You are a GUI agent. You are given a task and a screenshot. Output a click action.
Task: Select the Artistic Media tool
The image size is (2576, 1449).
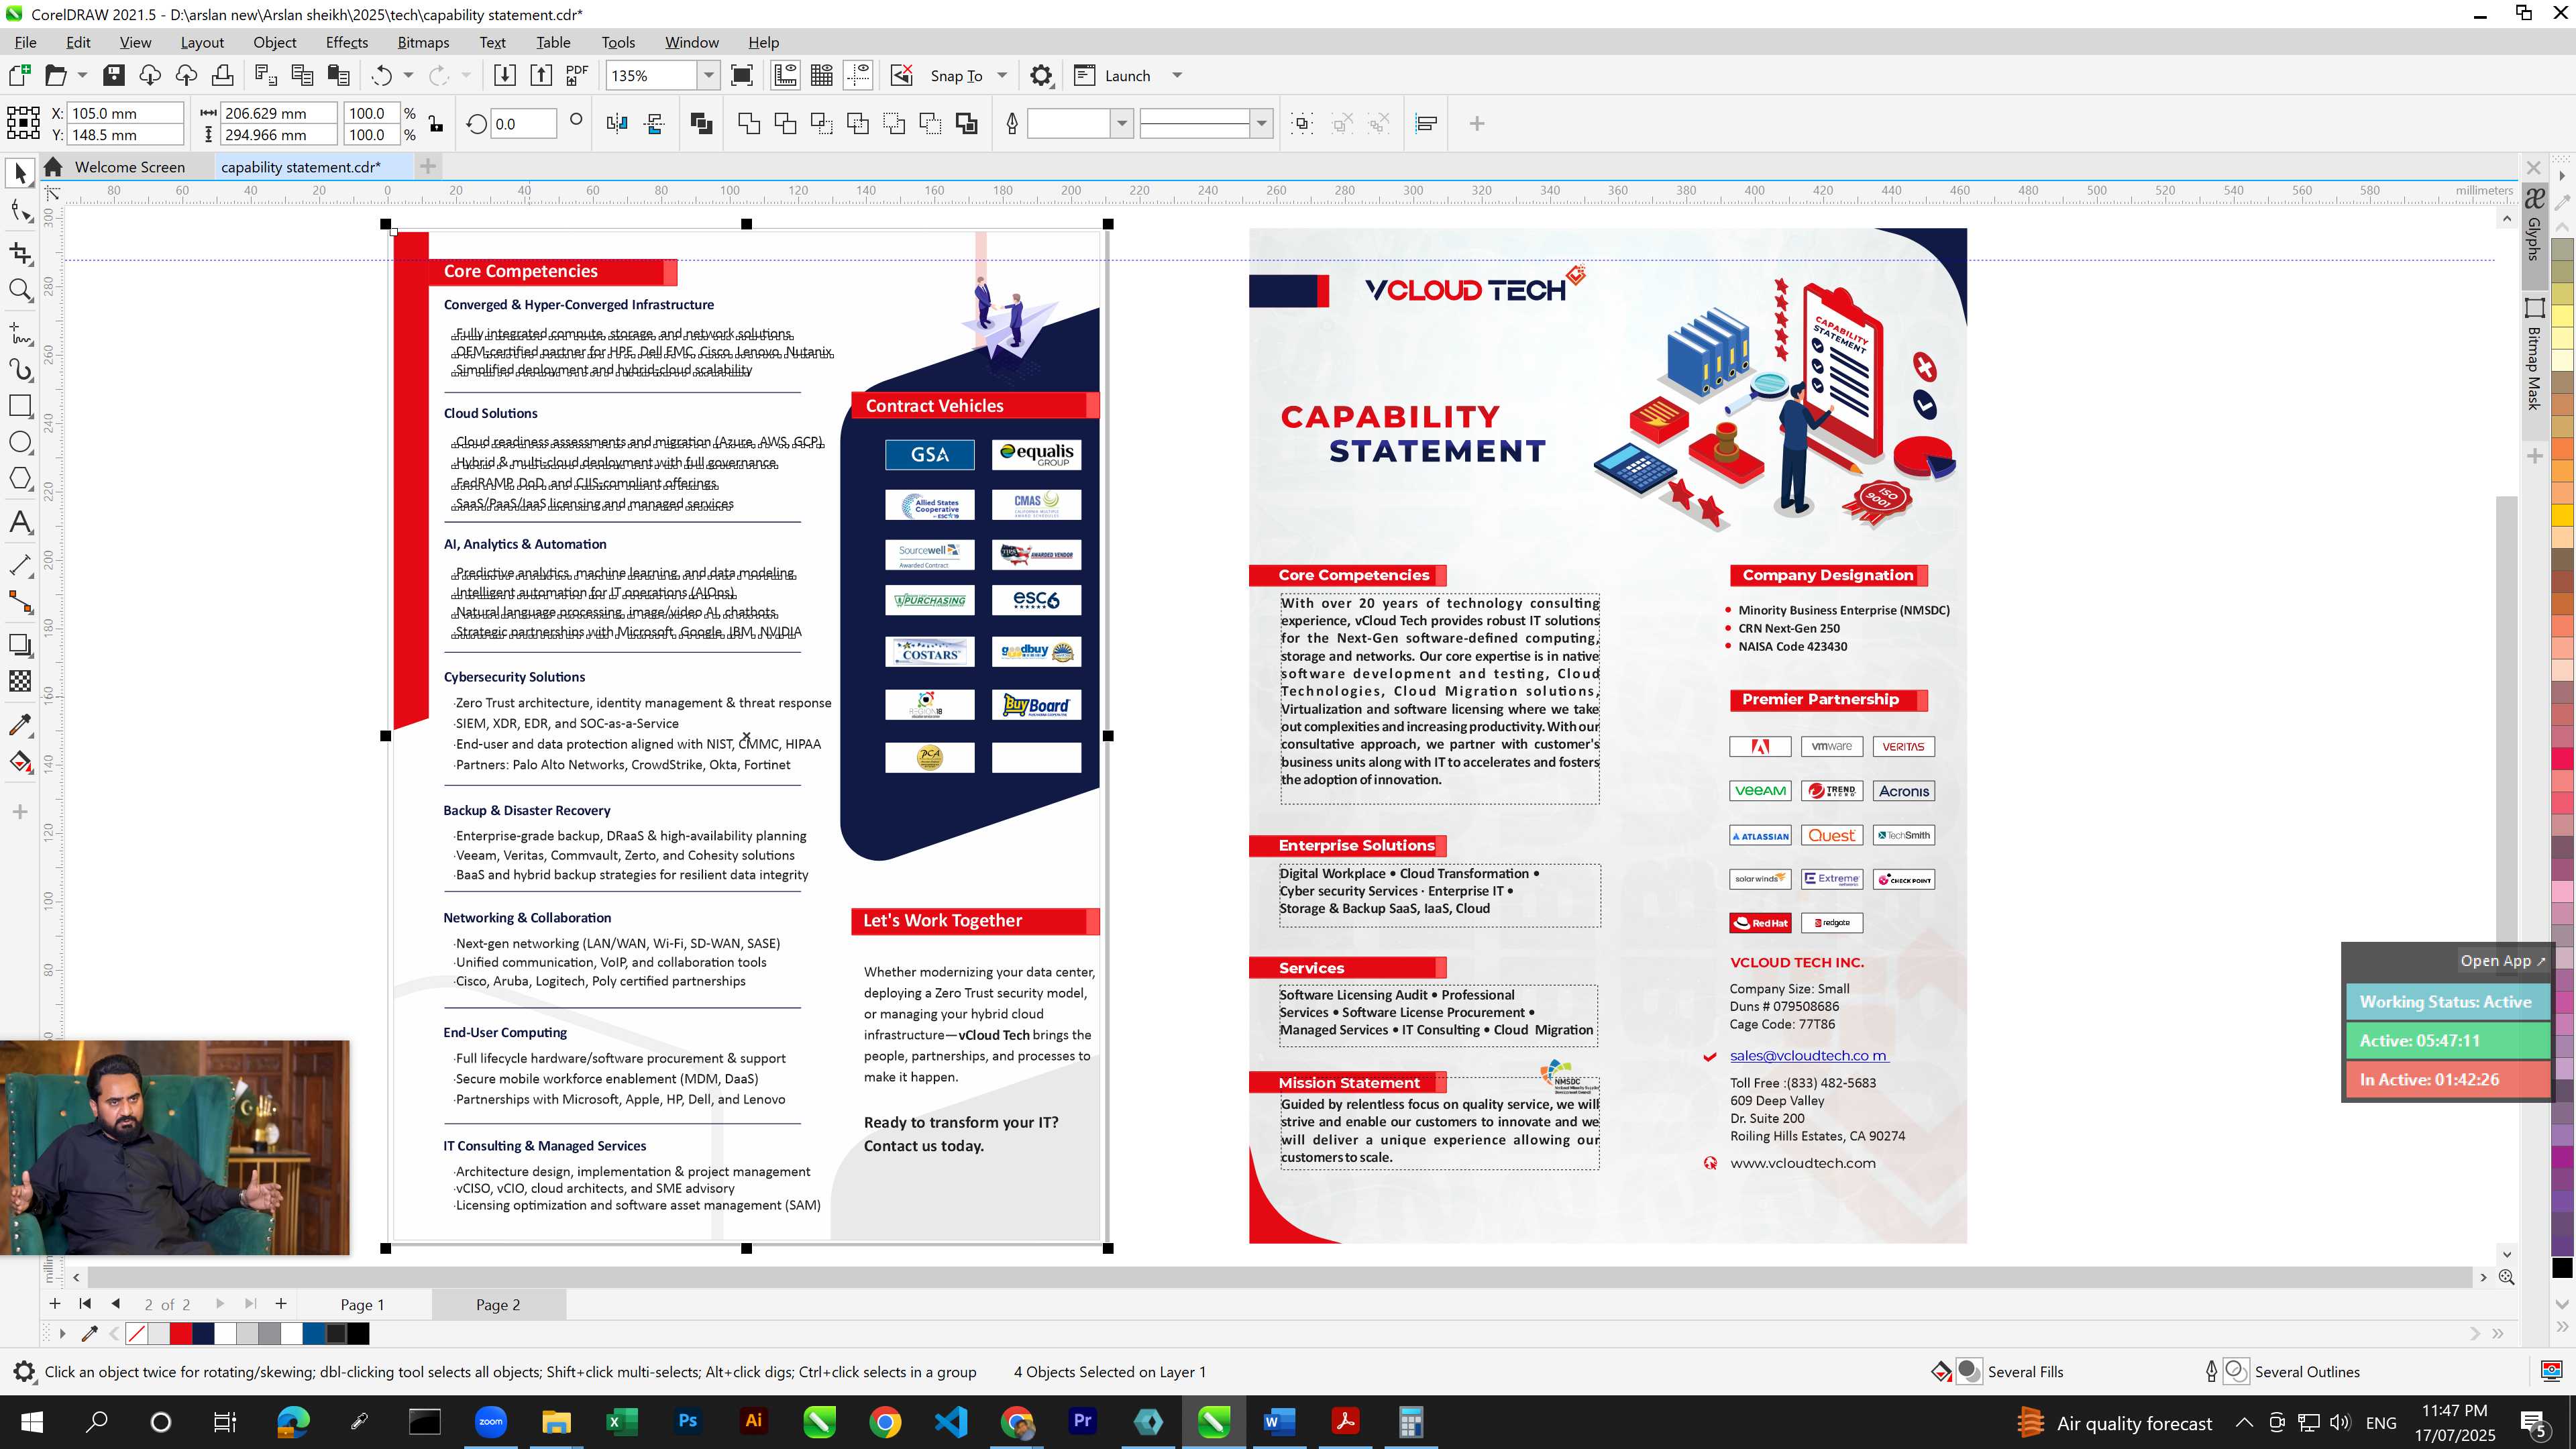coord(20,370)
